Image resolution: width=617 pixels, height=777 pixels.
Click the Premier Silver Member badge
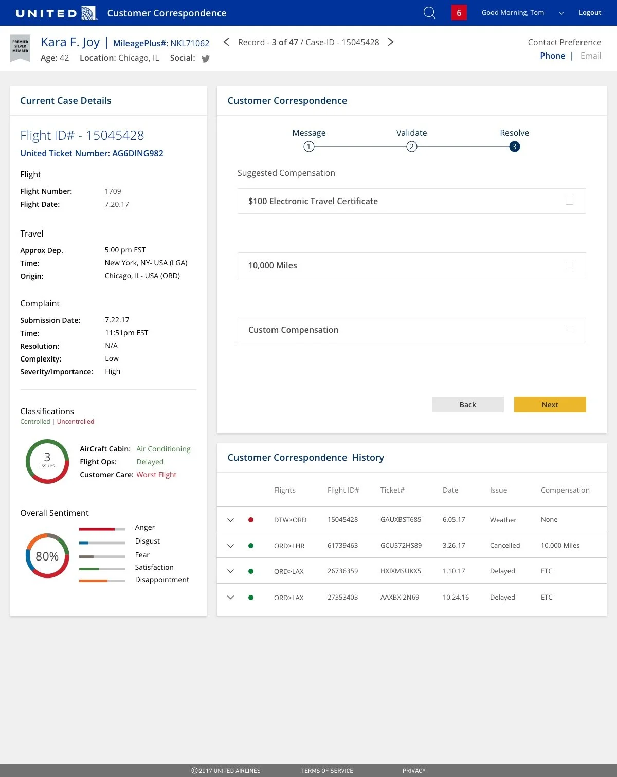21,48
